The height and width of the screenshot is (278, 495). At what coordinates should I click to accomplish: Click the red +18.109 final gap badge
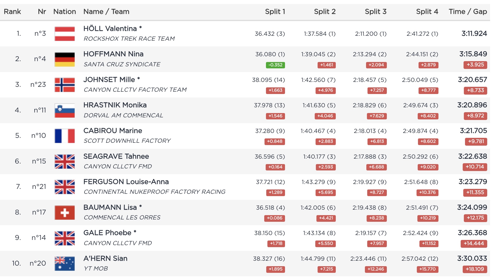pos(475,269)
